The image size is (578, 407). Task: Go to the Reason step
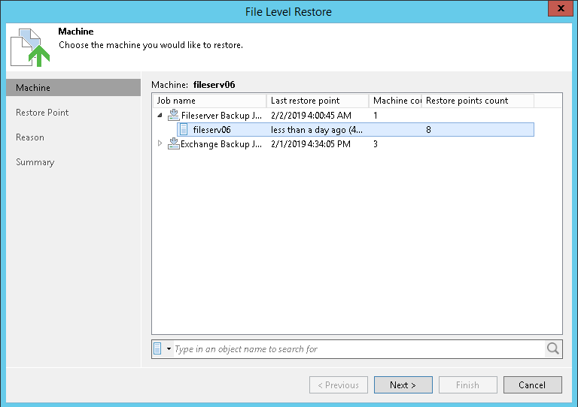(x=30, y=137)
